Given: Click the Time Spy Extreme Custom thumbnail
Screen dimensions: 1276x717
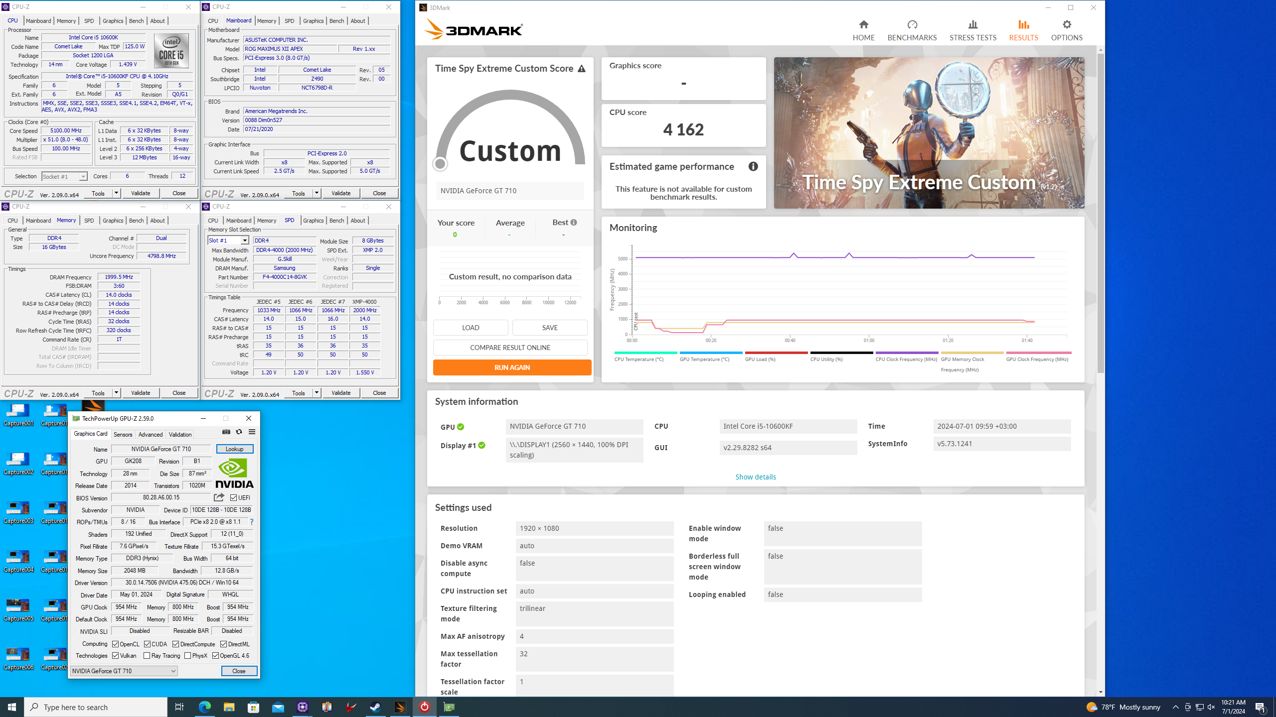Looking at the screenshot, I should pyautogui.click(x=929, y=133).
